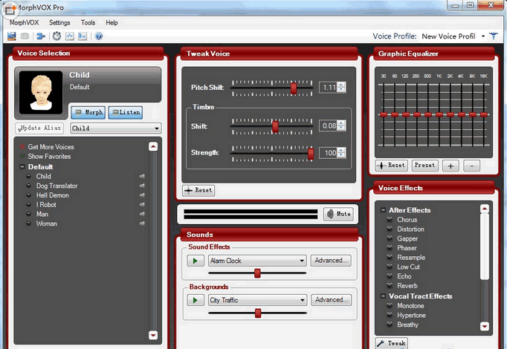Toggle the Morph button on
This screenshot has width=507, height=349.
[88, 112]
